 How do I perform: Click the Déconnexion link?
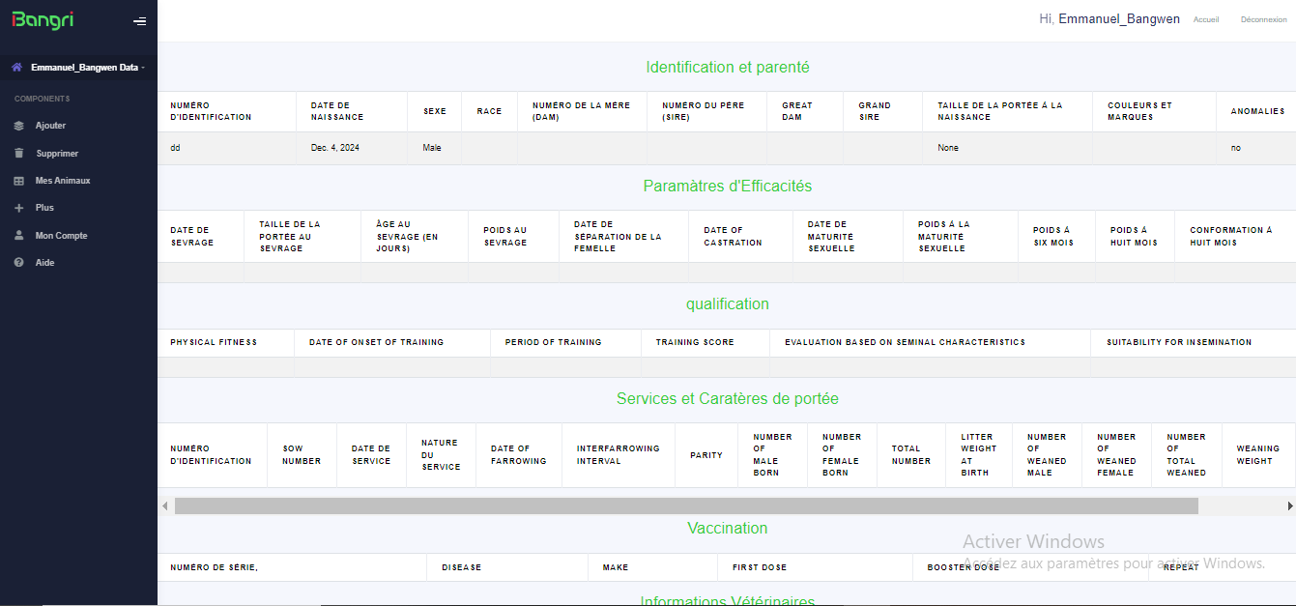pyautogui.click(x=1263, y=19)
